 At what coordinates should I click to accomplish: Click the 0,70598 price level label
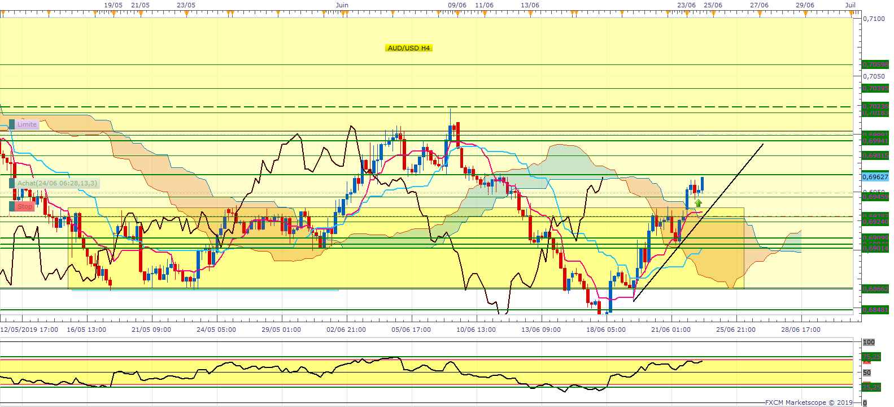875,64
